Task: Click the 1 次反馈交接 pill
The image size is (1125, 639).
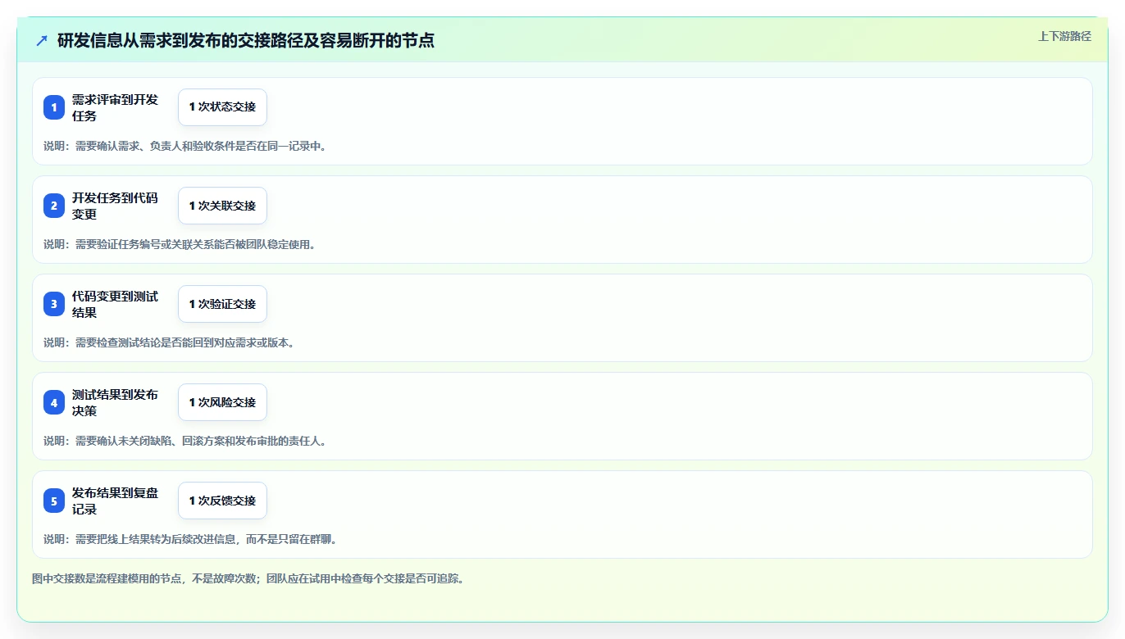Action: click(222, 501)
